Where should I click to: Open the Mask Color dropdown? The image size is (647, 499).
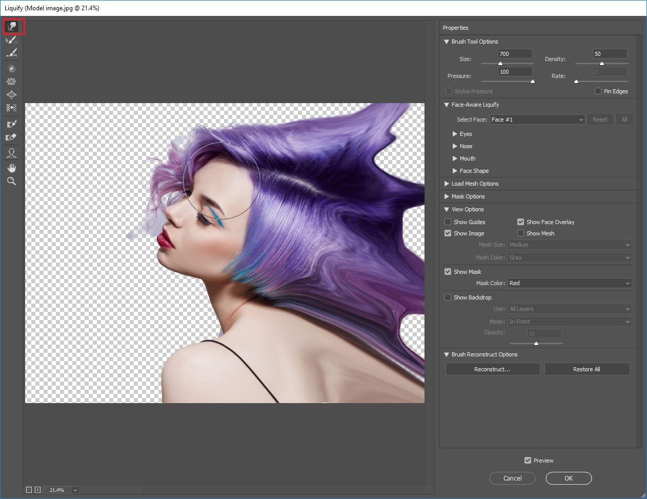569,283
